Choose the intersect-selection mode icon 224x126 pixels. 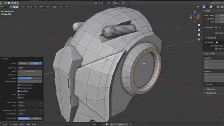pyautogui.click(x=18, y=3)
